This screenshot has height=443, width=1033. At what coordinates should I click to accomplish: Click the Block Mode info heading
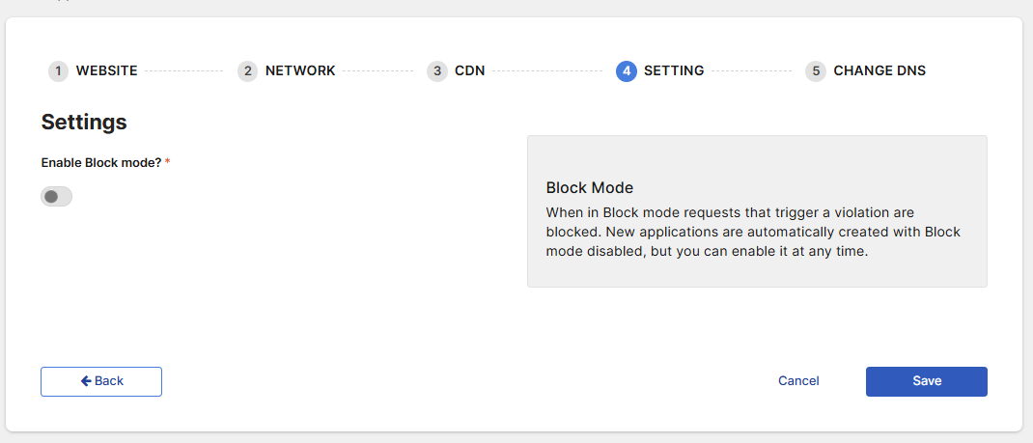589,187
